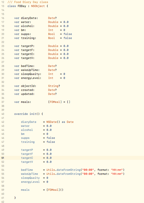Select the NSObject superclass name

tap(38, 6)
